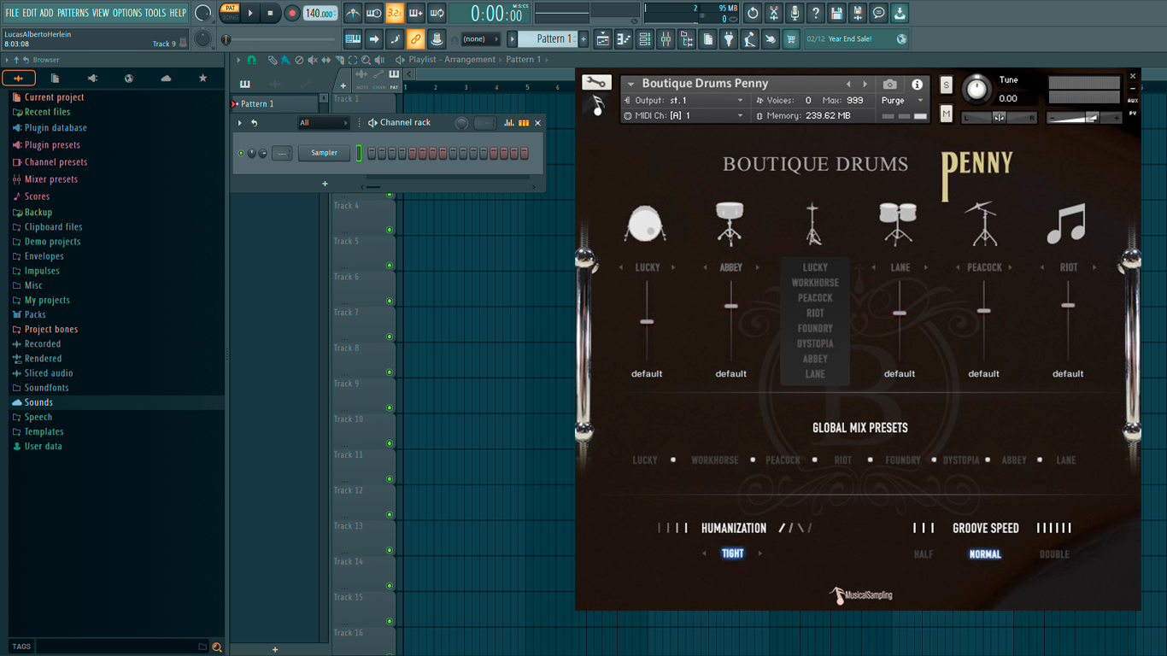The image size is (1167, 656).
Task: Open the cloud tab in browser panel
Action: click(166, 78)
